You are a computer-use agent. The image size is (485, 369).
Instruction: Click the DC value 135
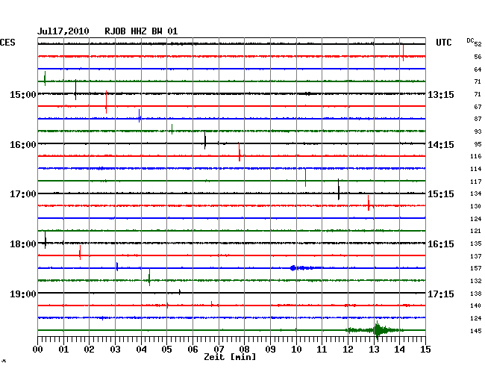476,244
